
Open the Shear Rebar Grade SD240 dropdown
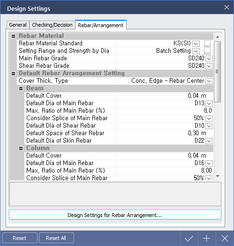[209, 66]
